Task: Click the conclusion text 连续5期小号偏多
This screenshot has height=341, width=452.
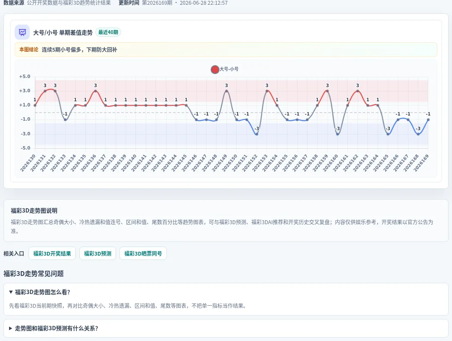Action: [60, 50]
